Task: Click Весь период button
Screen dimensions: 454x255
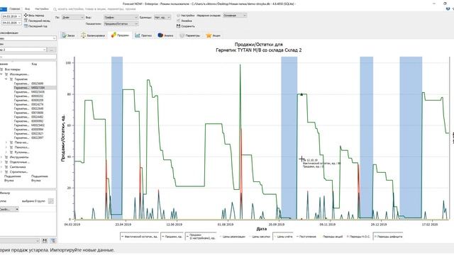Action: pyautogui.click(x=34, y=16)
